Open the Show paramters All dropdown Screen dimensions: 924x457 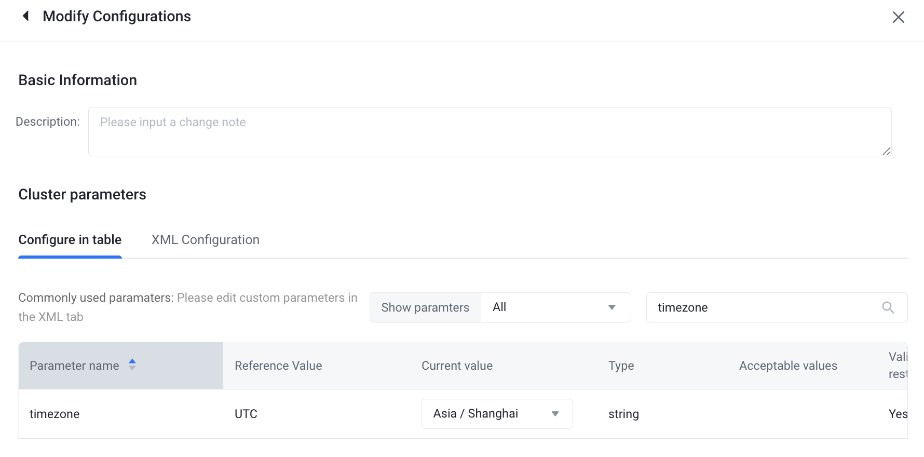coord(555,307)
